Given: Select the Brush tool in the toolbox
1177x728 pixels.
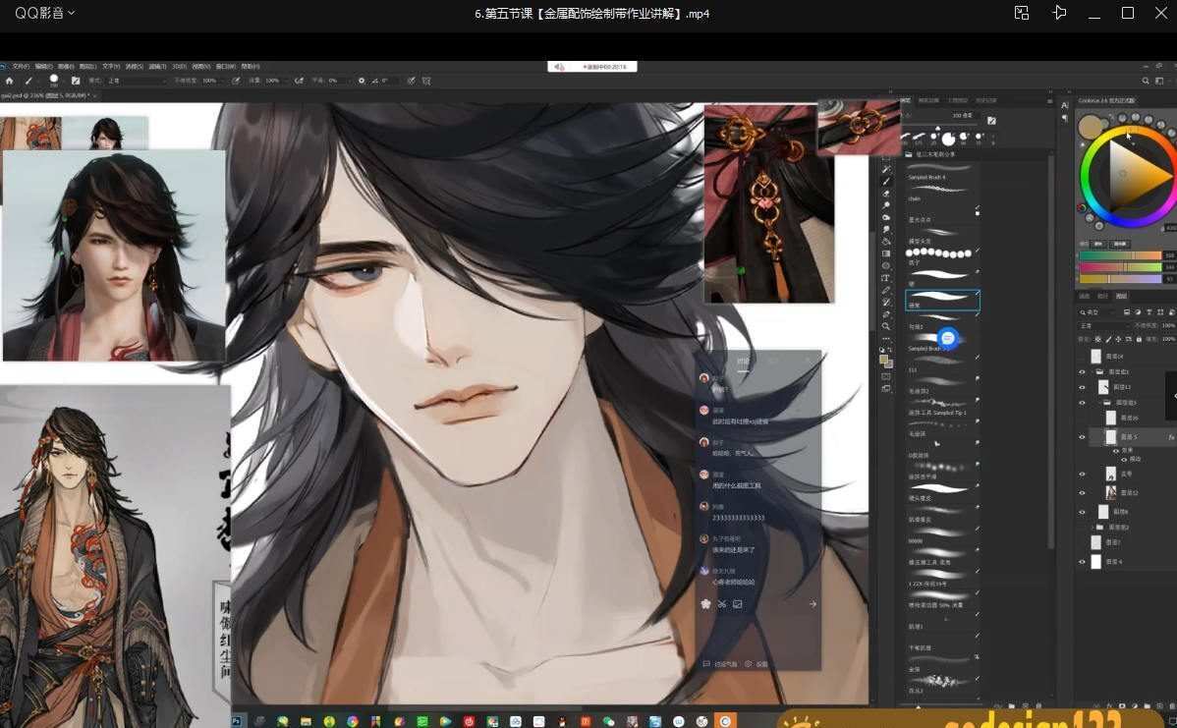Looking at the screenshot, I should click(x=886, y=181).
